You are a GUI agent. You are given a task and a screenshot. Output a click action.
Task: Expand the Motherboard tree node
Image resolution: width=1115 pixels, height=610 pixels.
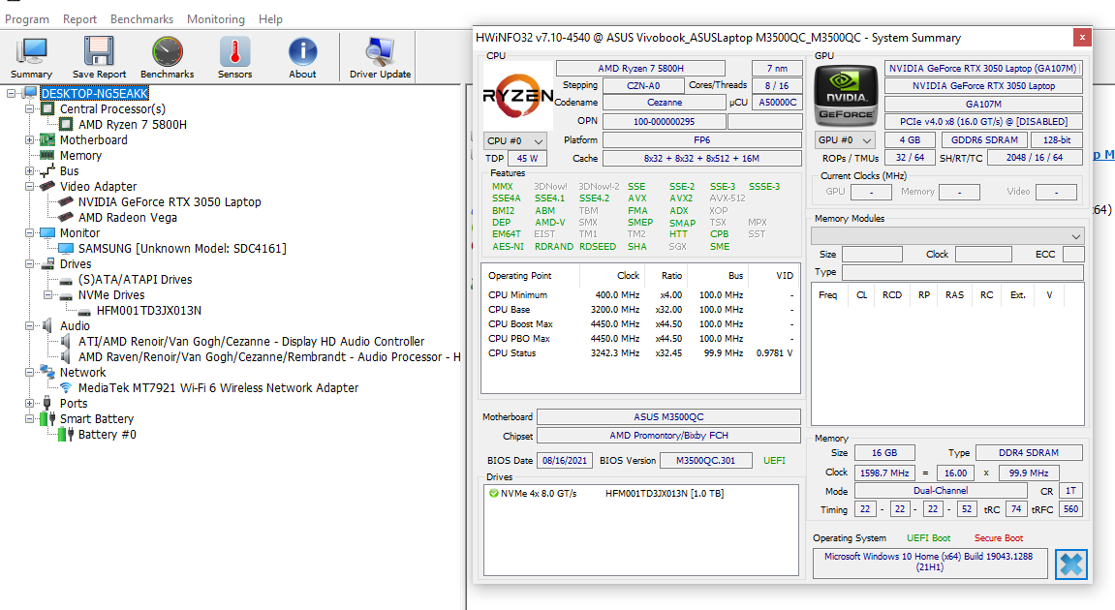click(x=30, y=140)
